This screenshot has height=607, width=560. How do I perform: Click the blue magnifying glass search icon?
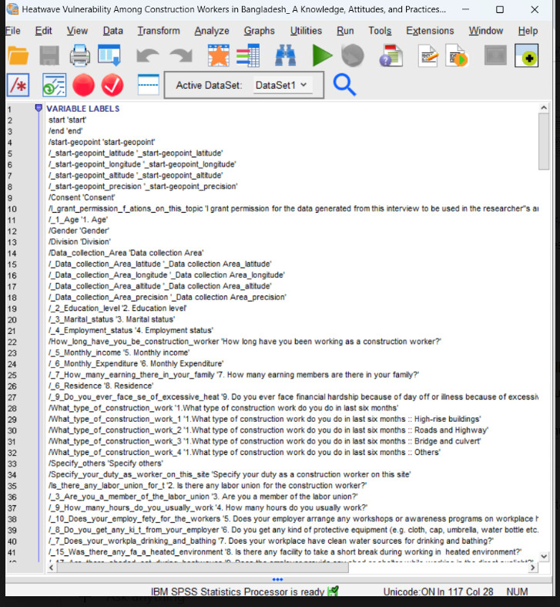344,84
